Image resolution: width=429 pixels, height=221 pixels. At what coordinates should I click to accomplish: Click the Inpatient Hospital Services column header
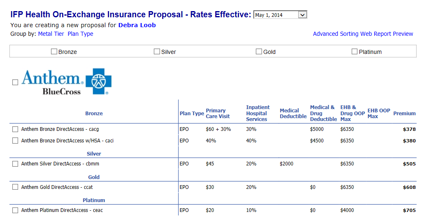click(258, 113)
